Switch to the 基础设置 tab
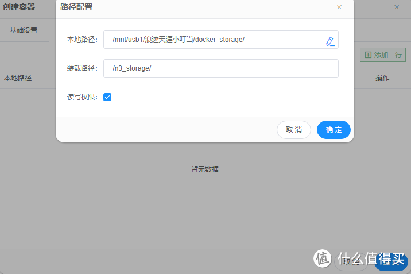The height and width of the screenshot is (274, 411). pos(24,30)
